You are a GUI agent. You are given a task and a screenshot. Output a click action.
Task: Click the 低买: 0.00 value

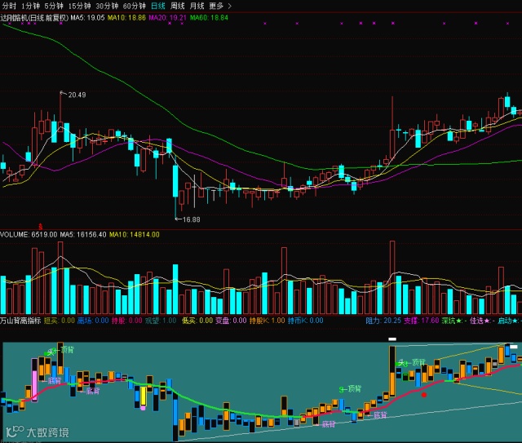click(197, 321)
